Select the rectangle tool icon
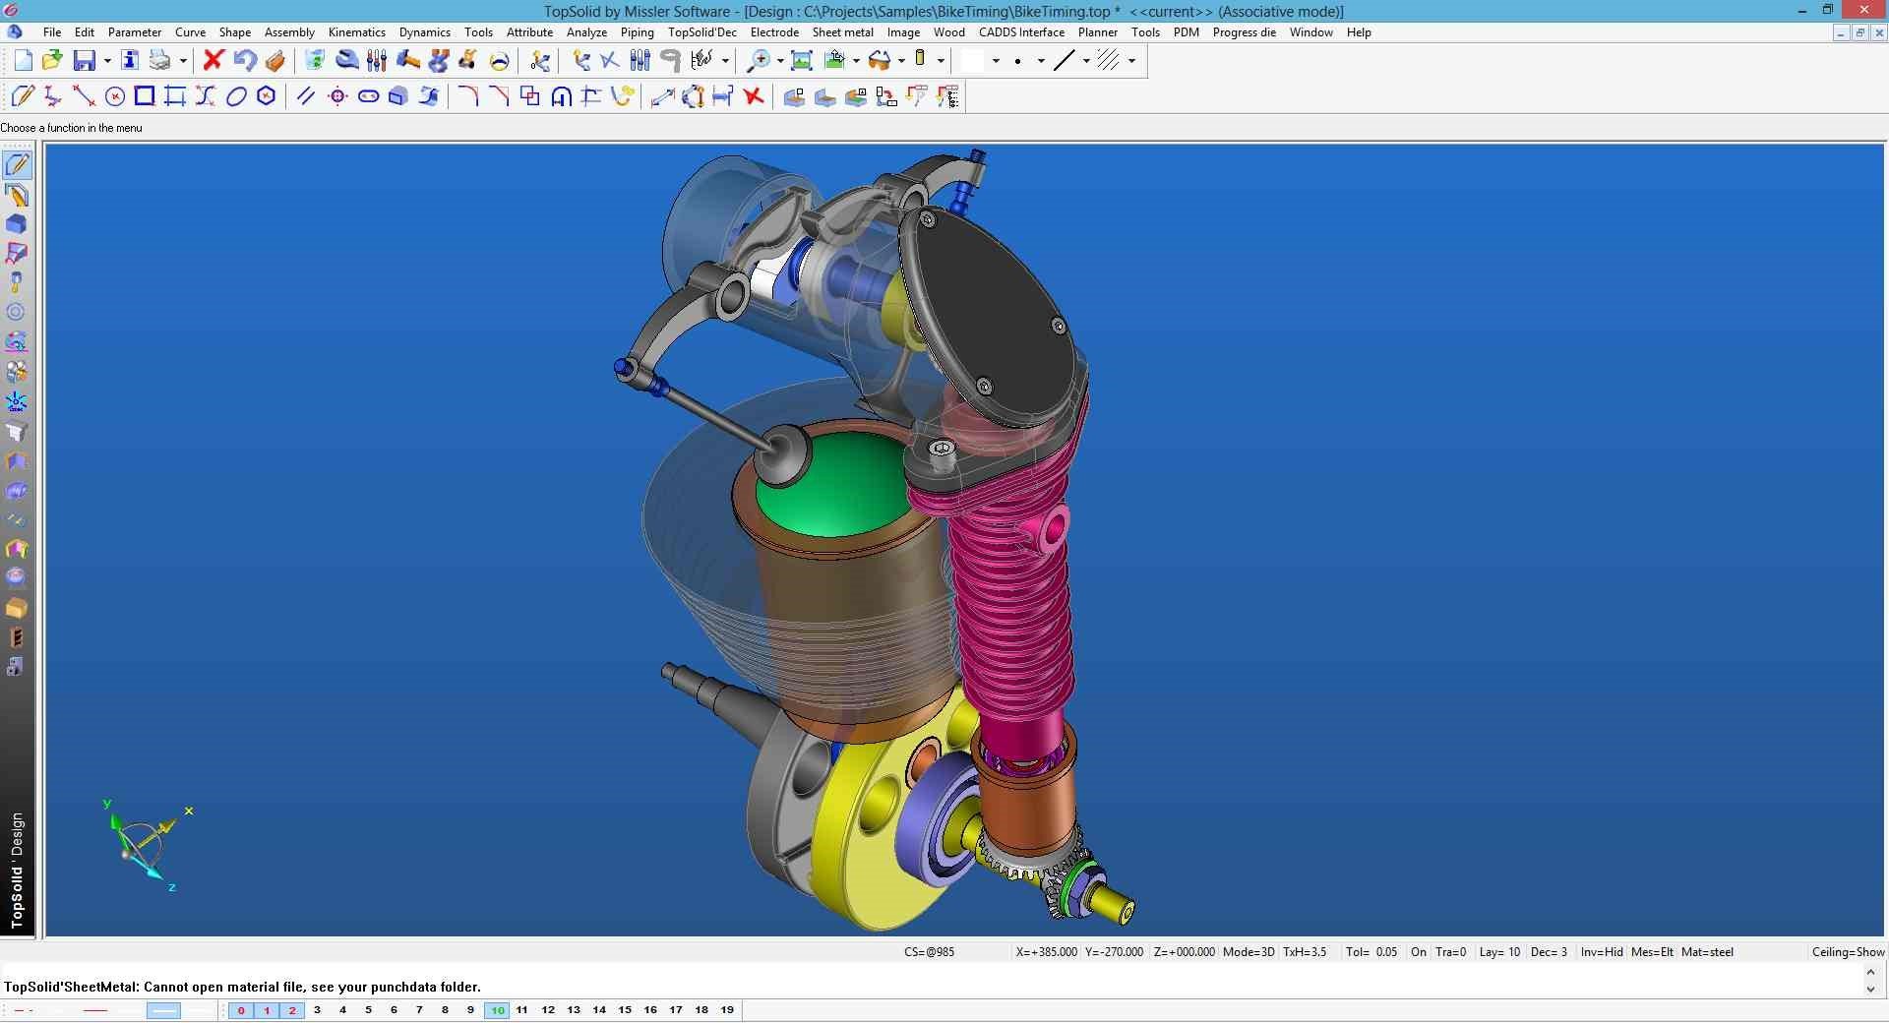This screenshot has width=1889, height=1023. tap(145, 96)
